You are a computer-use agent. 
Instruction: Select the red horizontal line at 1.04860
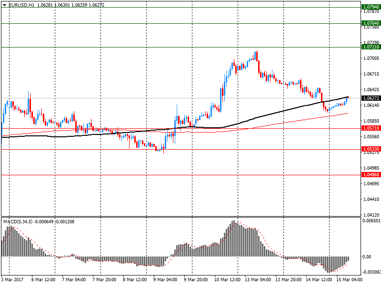coord(181,175)
